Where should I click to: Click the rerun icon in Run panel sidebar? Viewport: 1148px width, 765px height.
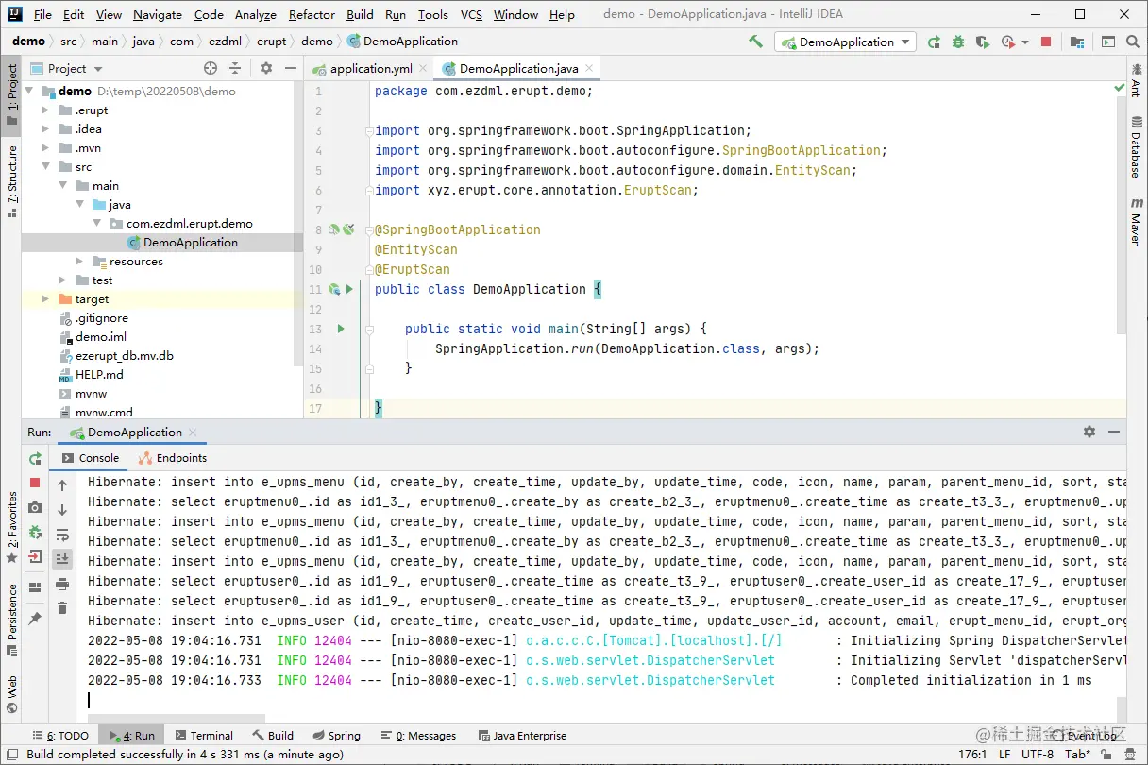point(35,458)
